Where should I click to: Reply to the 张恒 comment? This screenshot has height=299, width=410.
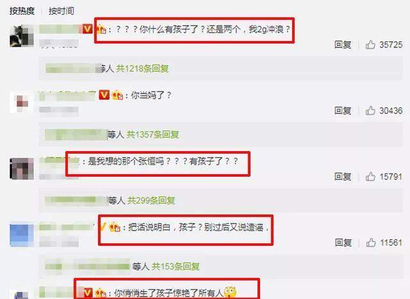tap(343, 177)
